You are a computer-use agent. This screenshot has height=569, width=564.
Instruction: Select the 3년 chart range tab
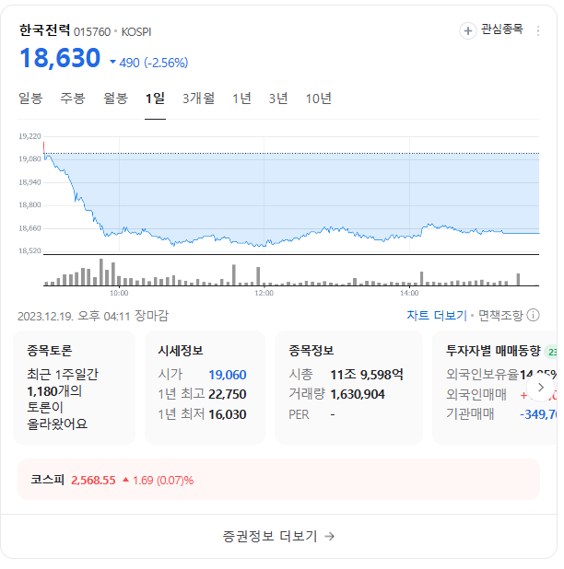[x=278, y=99]
